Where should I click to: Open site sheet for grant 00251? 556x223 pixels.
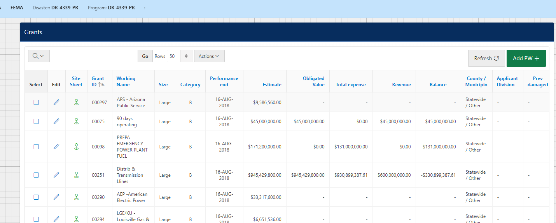coord(76,175)
